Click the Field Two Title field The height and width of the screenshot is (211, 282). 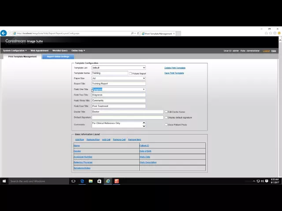coord(119,95)
